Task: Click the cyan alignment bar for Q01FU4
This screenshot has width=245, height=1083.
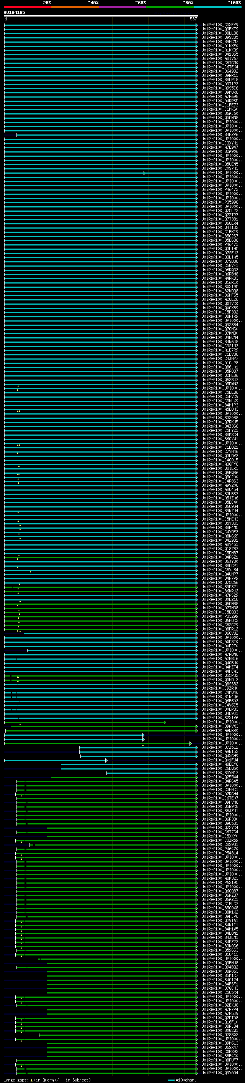Action: 56,760
